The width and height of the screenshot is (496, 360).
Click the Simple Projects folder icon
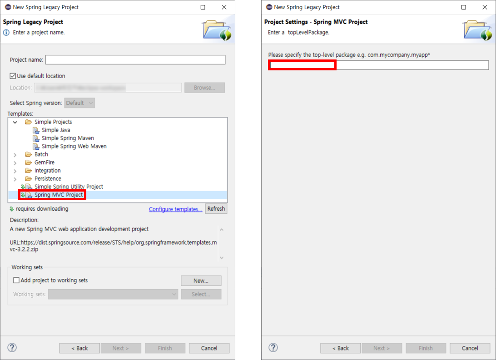point(29,122)
